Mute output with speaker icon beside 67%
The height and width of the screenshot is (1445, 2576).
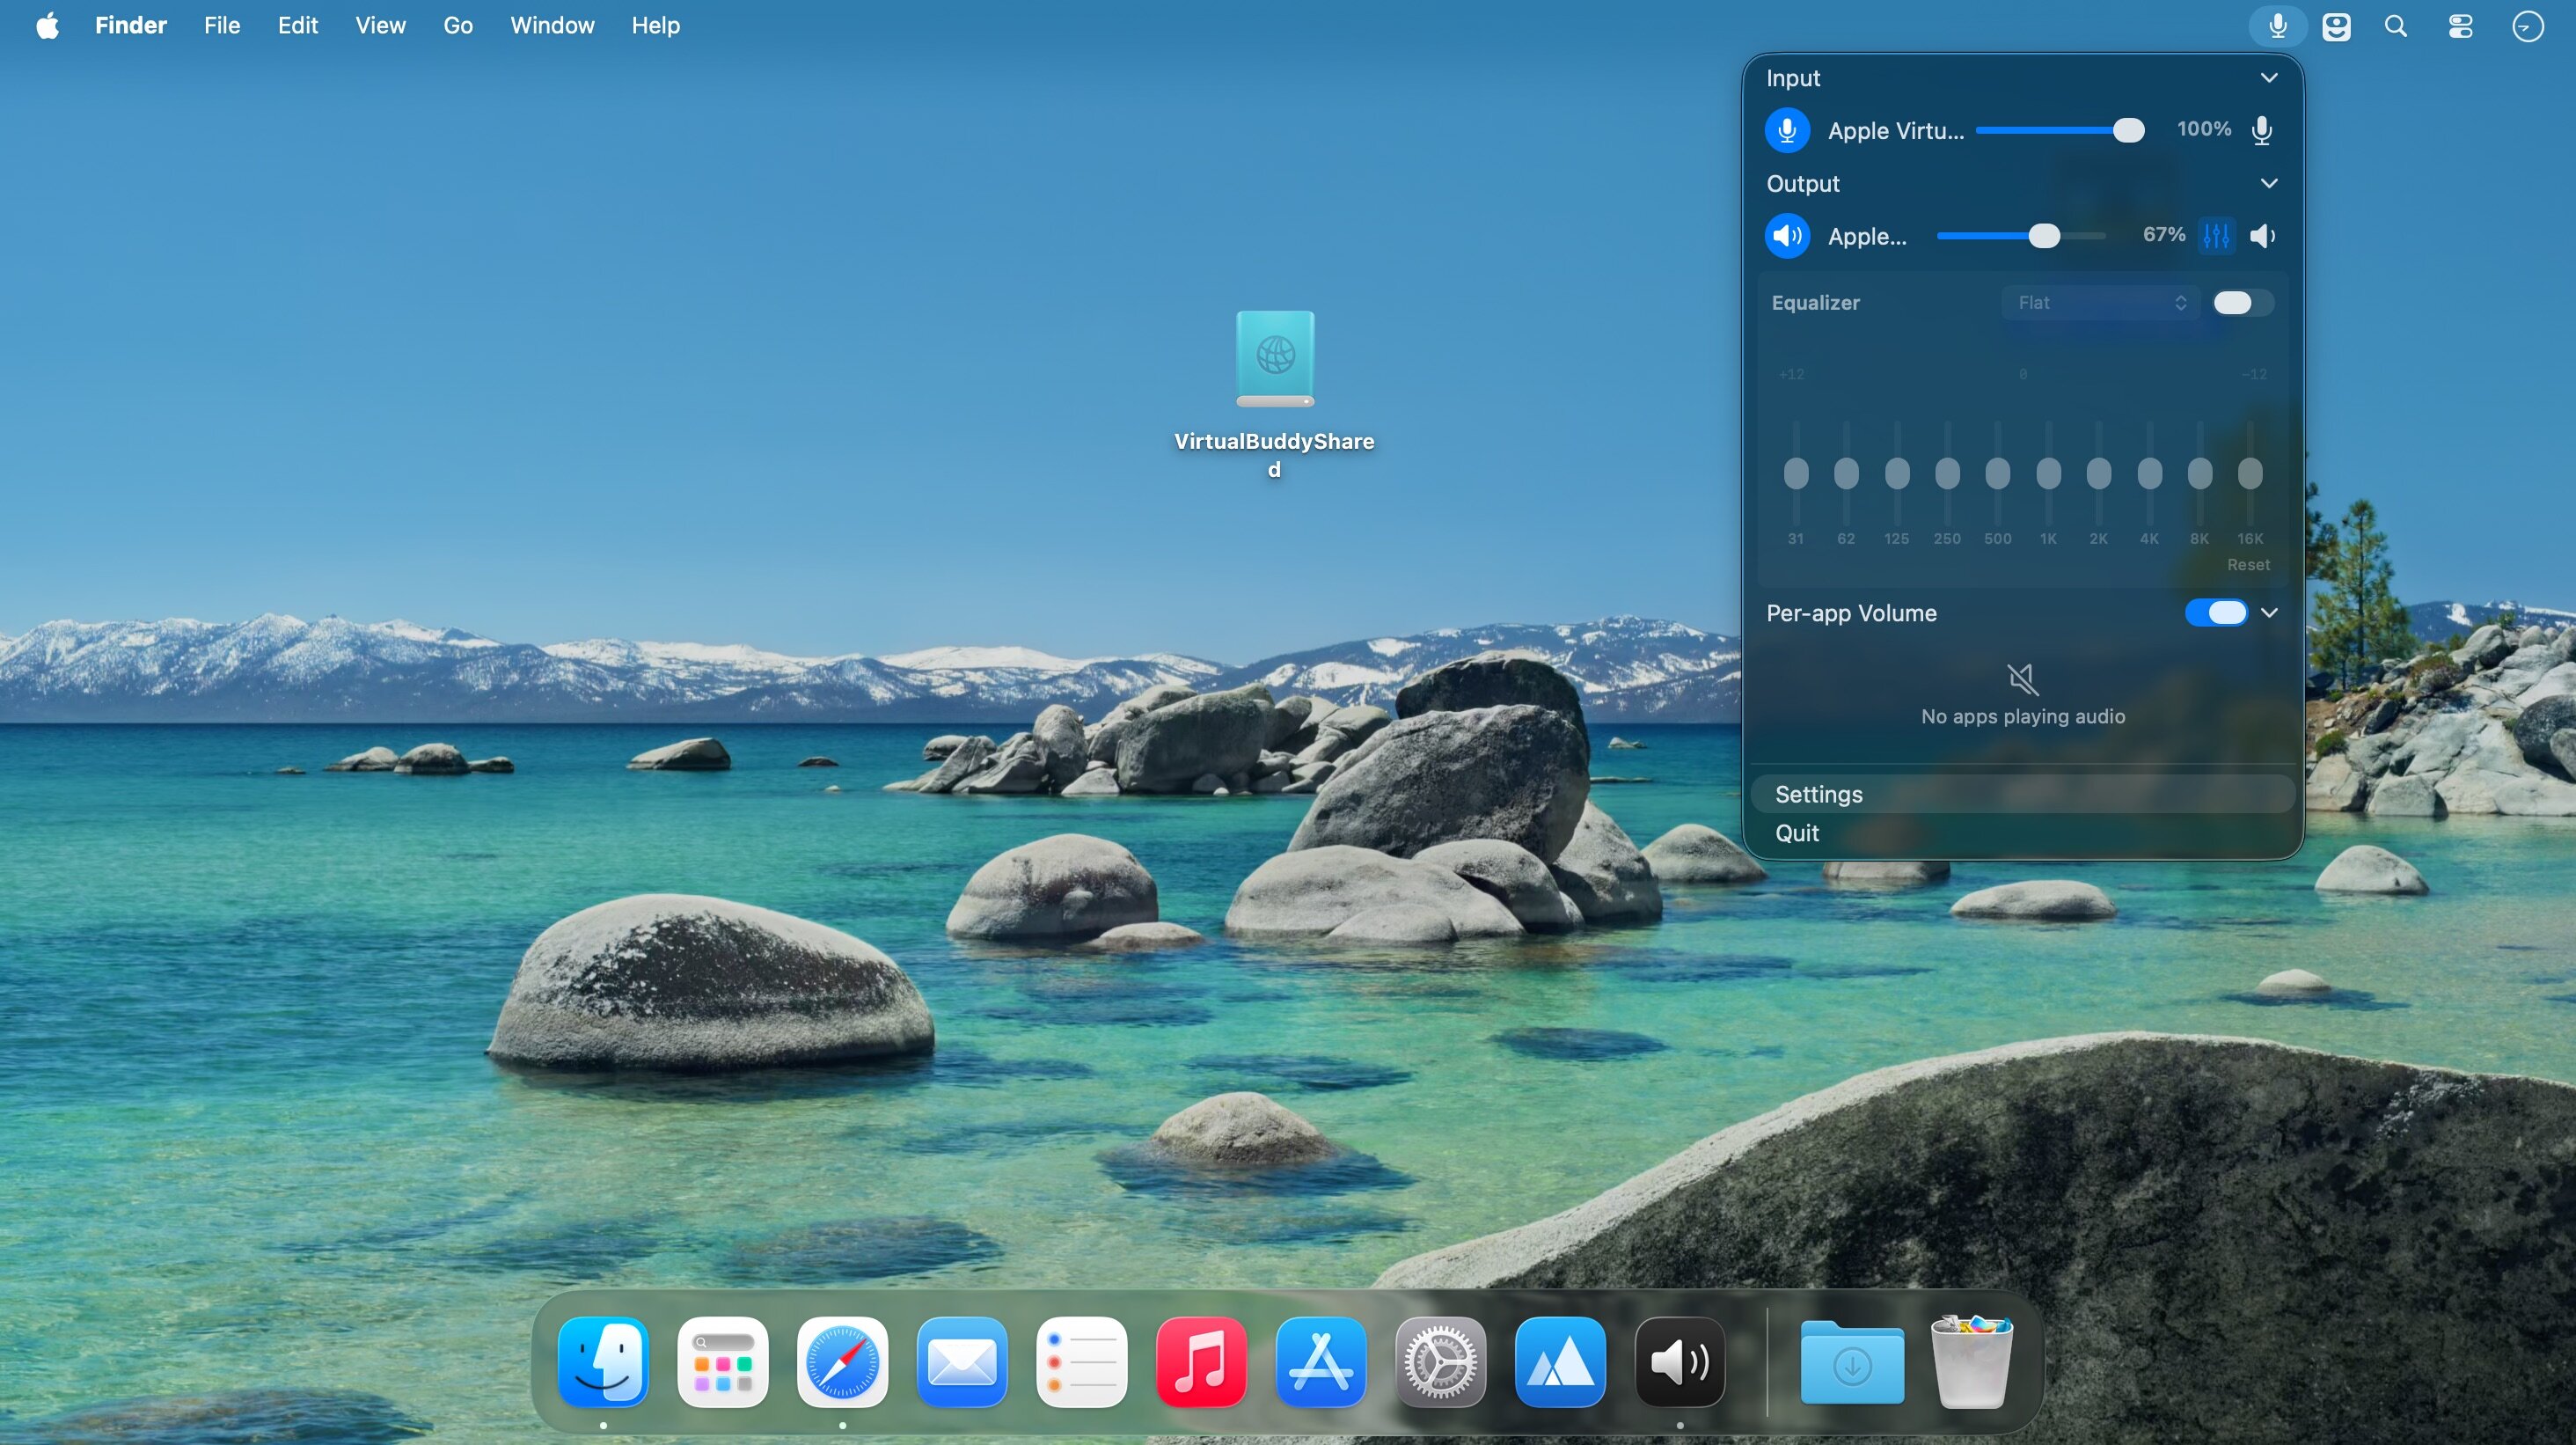[x=2262, y=236]
